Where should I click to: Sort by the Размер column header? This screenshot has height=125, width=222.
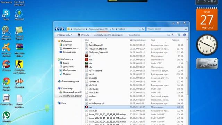tap(175, 40)
